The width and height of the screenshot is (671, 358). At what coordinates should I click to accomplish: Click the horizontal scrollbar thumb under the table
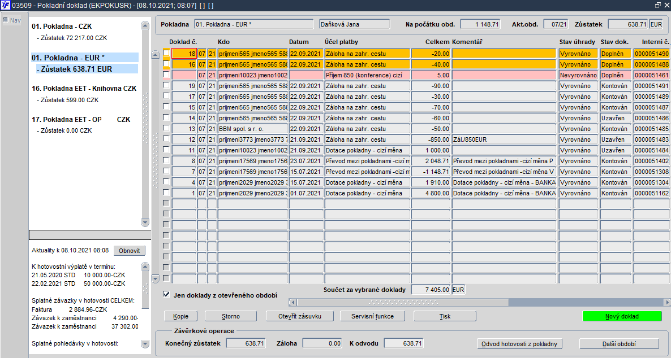click(403, 303)
